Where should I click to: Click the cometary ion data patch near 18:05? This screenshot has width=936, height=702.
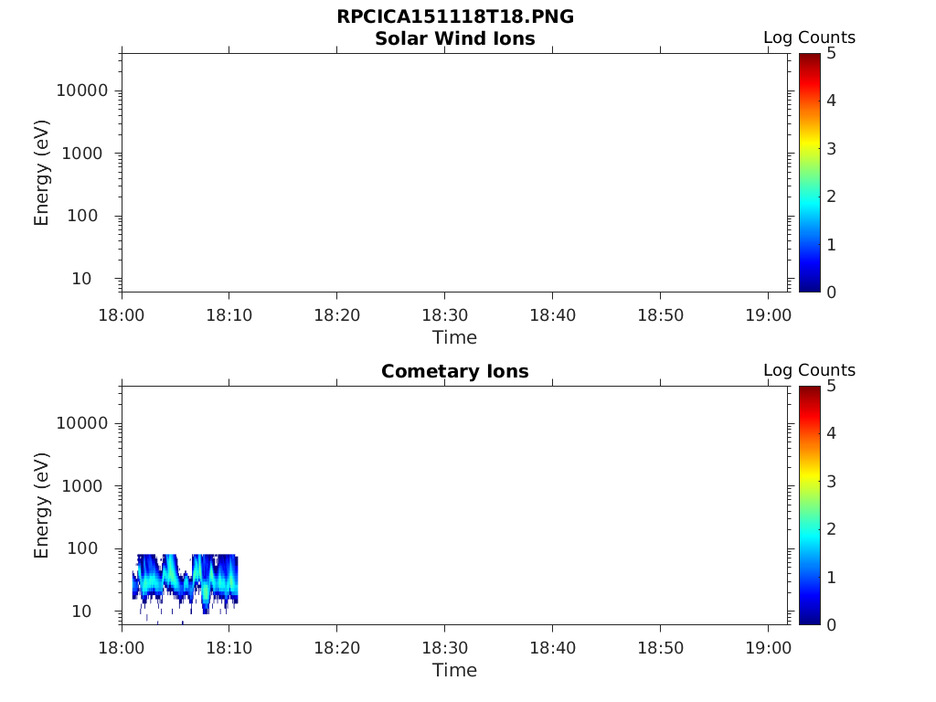185,583
